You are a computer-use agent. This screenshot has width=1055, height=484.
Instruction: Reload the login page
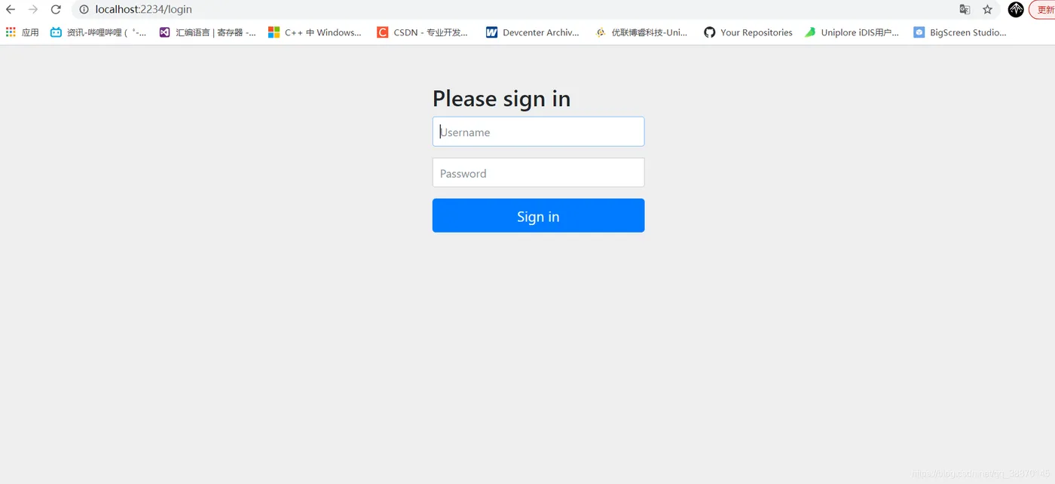56,9
